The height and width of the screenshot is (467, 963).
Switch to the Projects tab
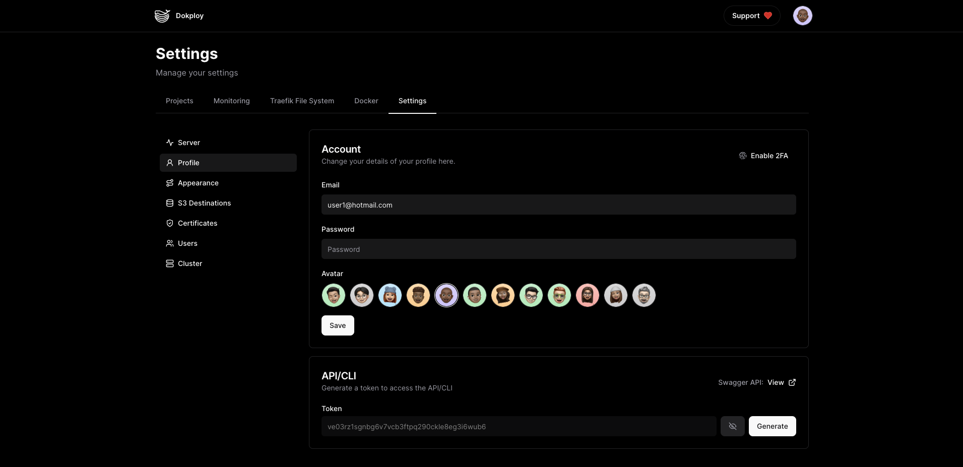[179, 101]
